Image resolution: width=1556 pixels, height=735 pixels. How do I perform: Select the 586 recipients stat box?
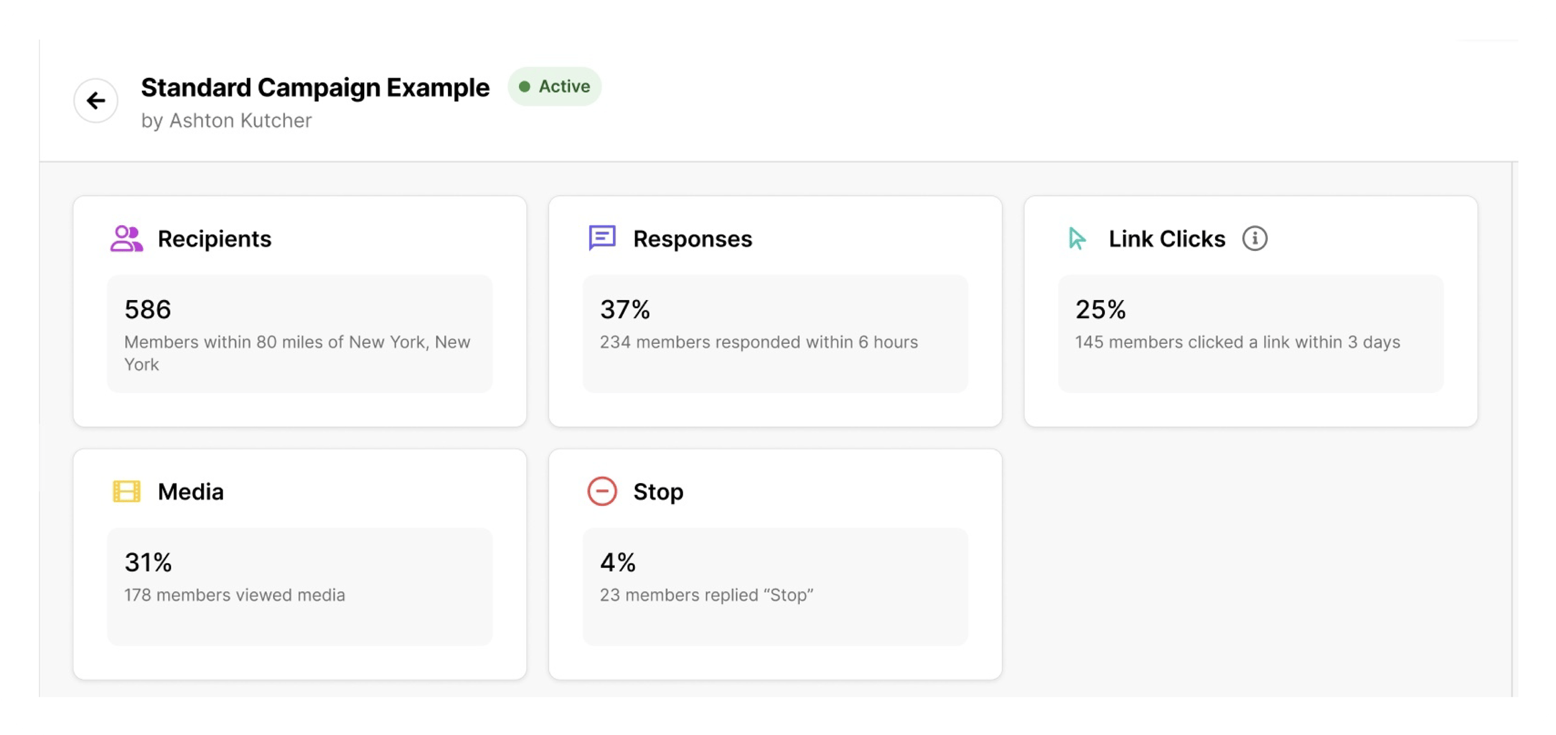(x=299, y=334)
